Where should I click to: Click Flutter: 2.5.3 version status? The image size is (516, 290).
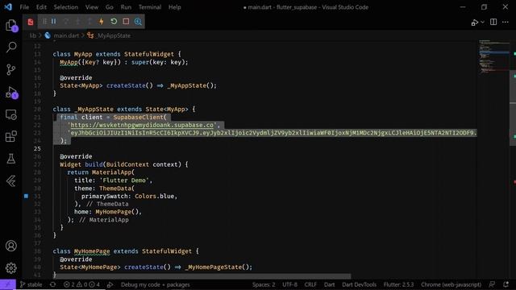(x=398, y=284)
